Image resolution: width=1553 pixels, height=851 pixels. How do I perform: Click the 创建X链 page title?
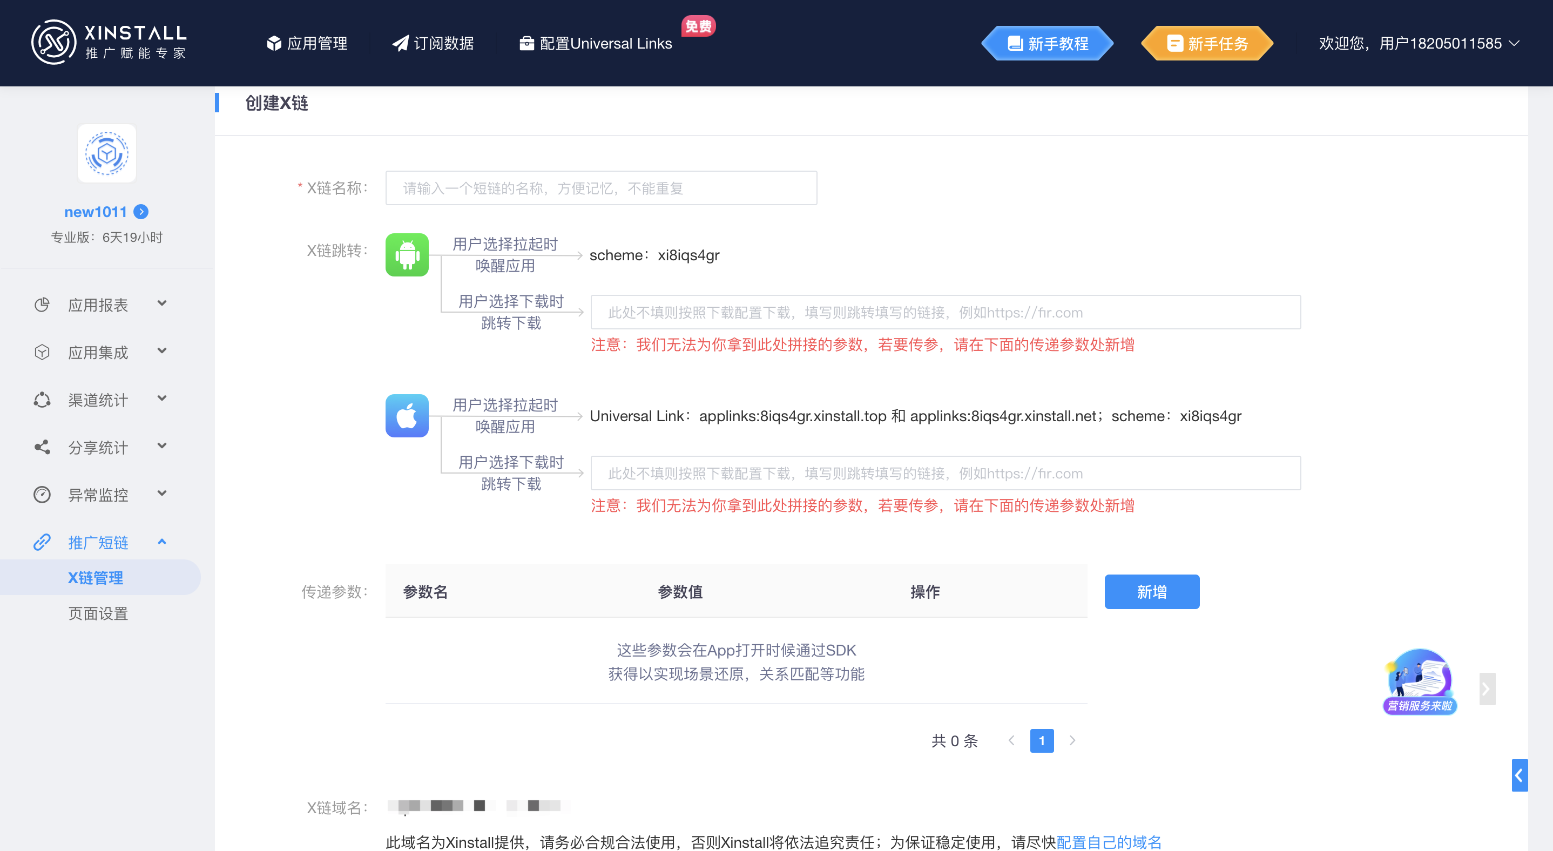pyautogui.click(x=276, y=103)
